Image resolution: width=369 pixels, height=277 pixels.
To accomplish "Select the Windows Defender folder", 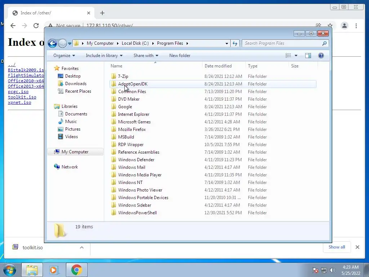I will (x=213, y=160).
